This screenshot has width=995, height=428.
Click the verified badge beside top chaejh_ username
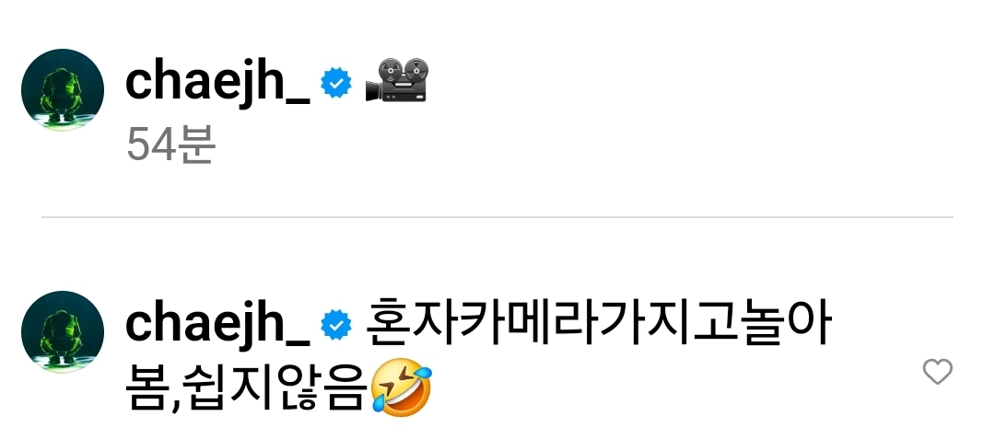point(336,83)
